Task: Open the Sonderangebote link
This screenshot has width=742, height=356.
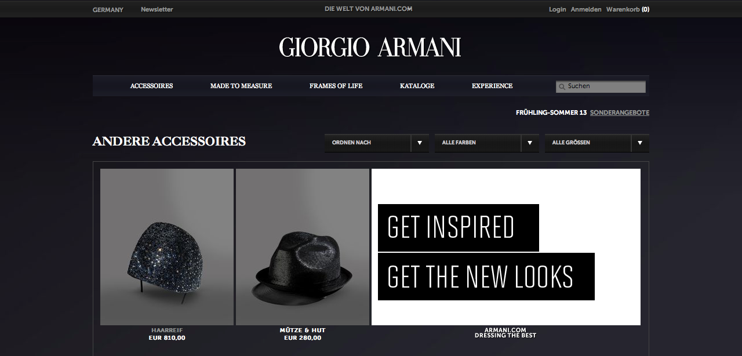Action: [620, 112]
